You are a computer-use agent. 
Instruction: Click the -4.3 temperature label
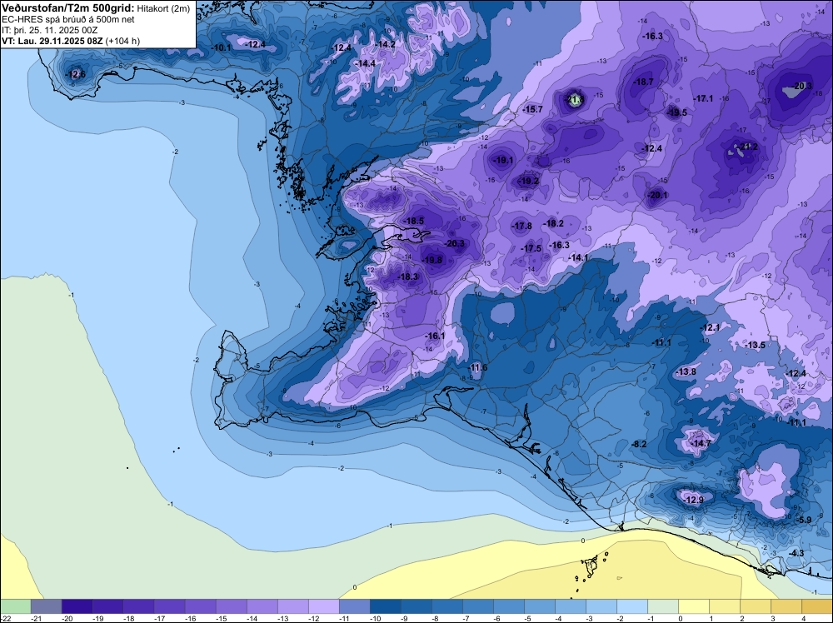[797, 553]
